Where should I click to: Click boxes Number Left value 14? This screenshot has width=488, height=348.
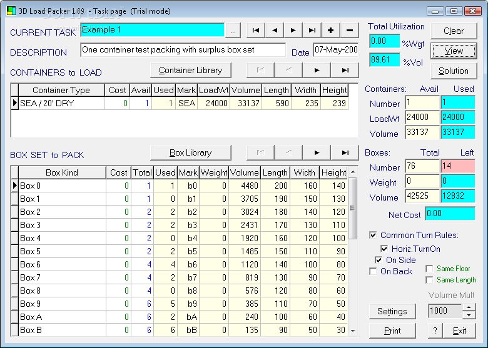(x=458, y=166)
